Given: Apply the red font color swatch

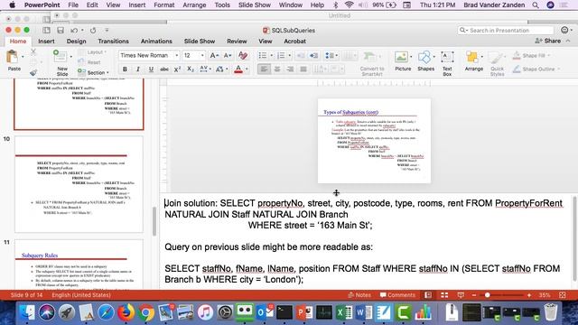Looking at the screenshot, I should pyautogui.click(x=238, y=70).
